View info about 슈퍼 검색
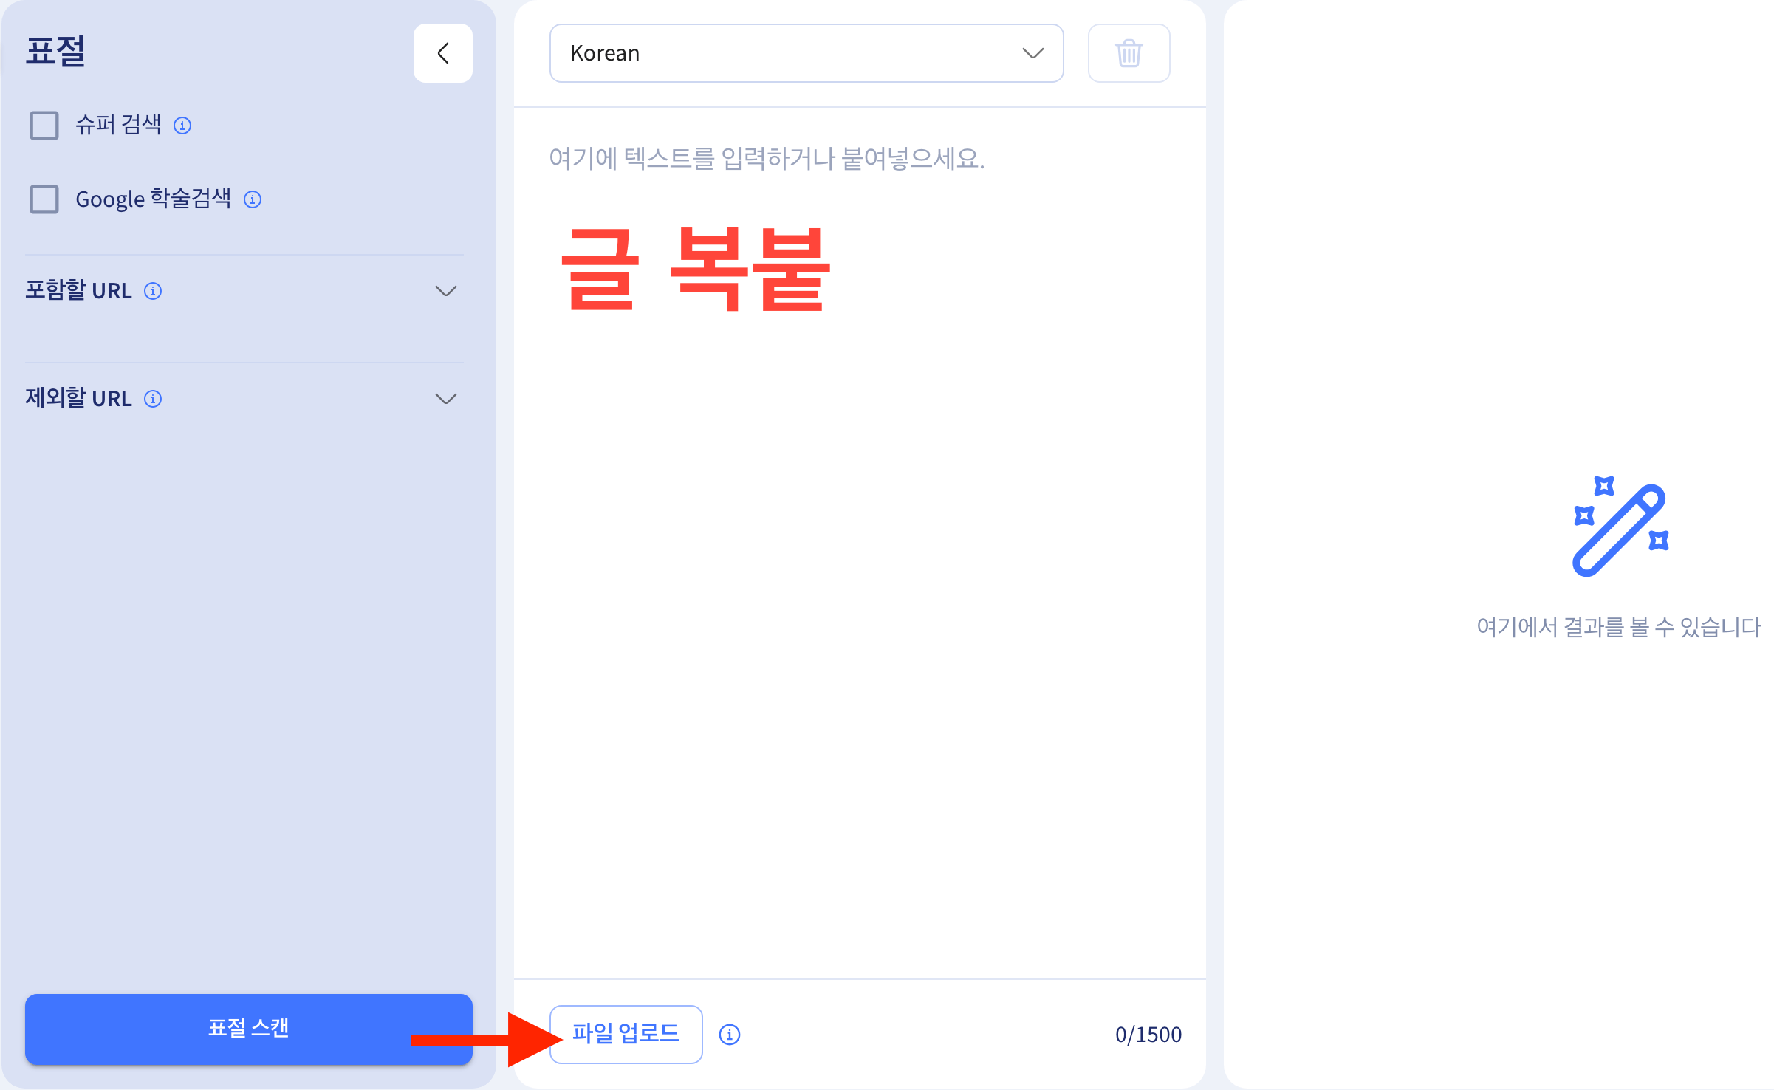 (182, 126)
